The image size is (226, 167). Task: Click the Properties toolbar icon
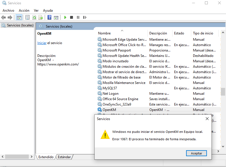point(28,17)
